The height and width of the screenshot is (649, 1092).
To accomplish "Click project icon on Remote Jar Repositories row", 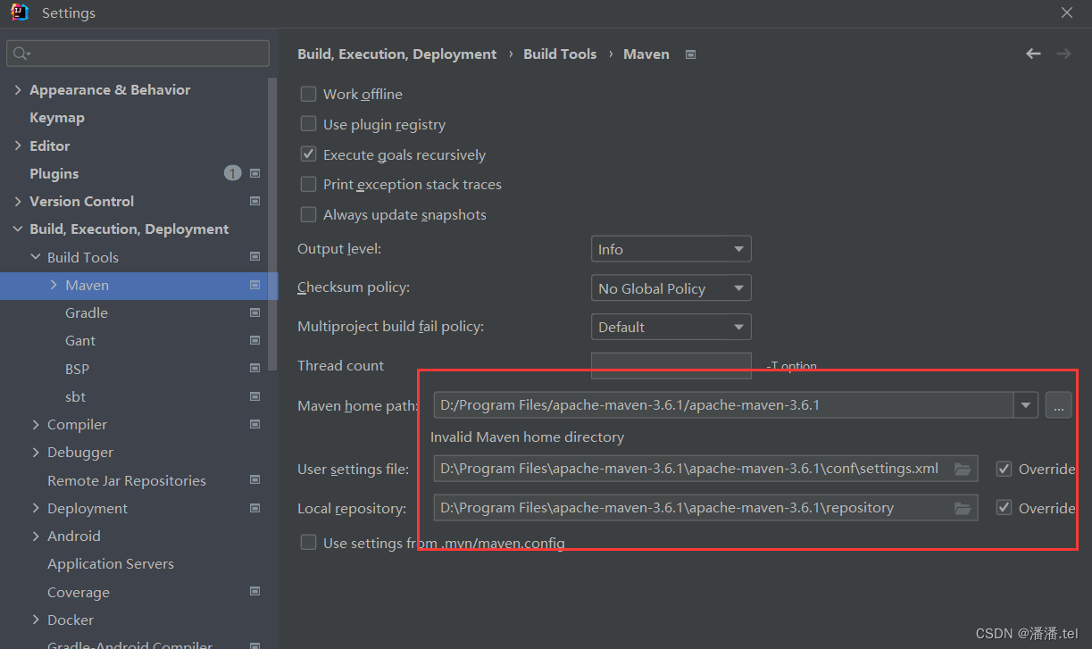I will (x=254, y=480).
